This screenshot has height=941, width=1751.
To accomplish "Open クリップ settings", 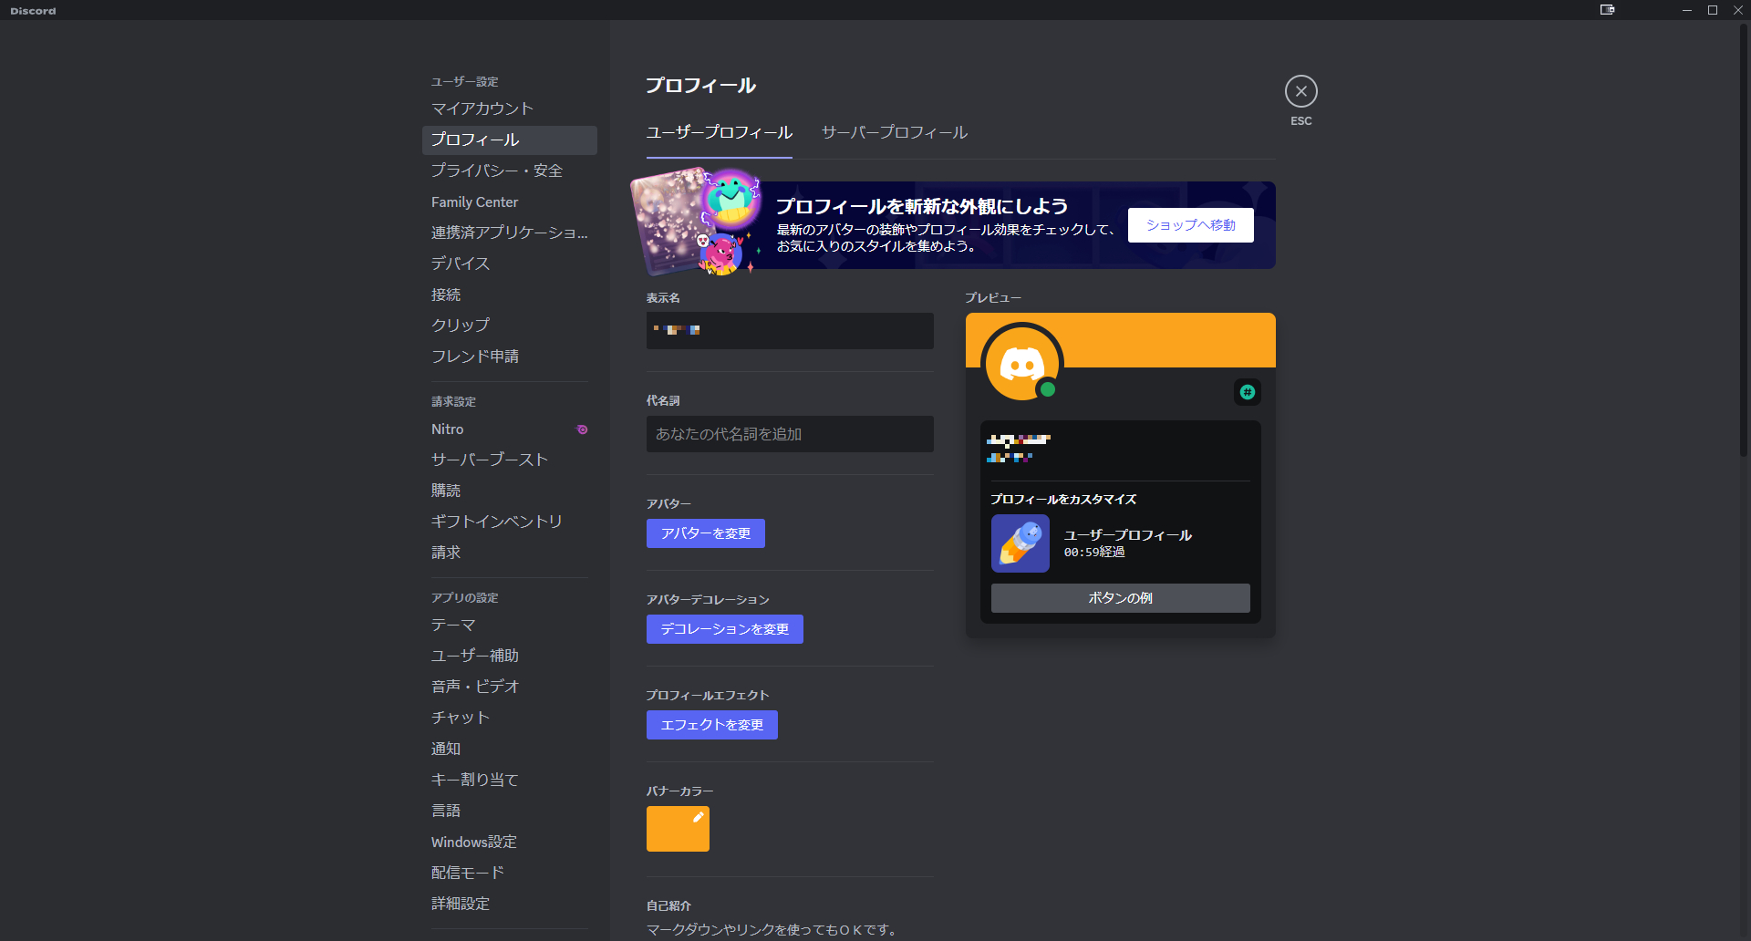I will click(509, 326).
